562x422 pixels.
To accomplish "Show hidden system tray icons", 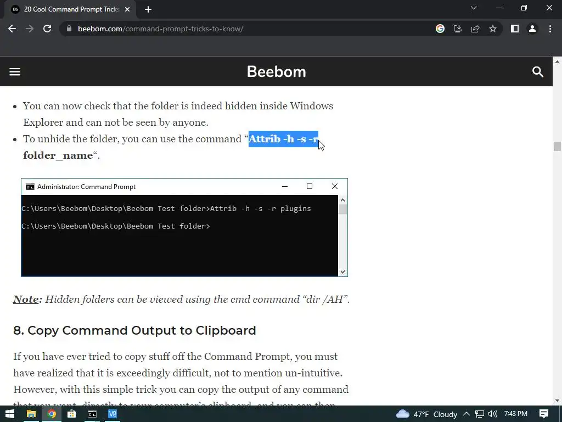I will 467,414.
